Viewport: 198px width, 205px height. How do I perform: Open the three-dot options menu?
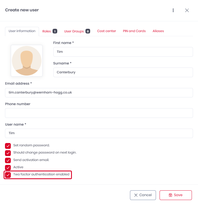tap(173, 10)
